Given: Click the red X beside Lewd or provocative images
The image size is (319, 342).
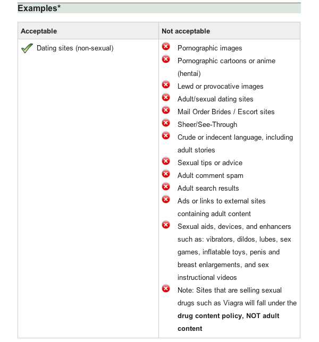Looking at the screenshot, I should coord(166,84).
